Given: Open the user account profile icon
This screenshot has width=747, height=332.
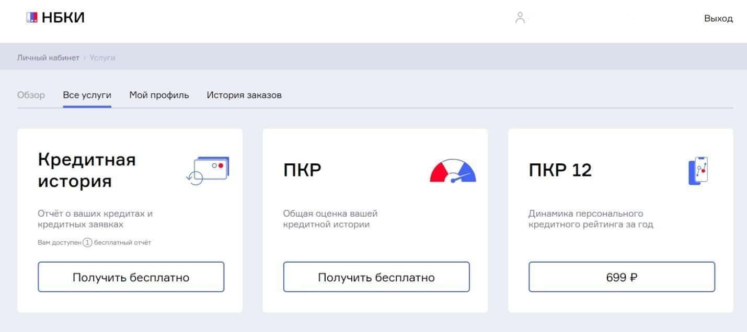Looking at the screenshot, I should (x=520, y=18).
